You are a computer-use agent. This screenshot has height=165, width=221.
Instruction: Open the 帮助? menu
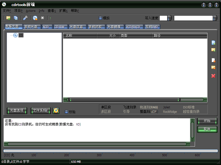click(75, 11)
